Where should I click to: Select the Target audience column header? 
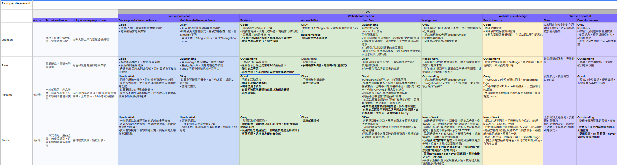pyautogui.click(x=58, y=20)
